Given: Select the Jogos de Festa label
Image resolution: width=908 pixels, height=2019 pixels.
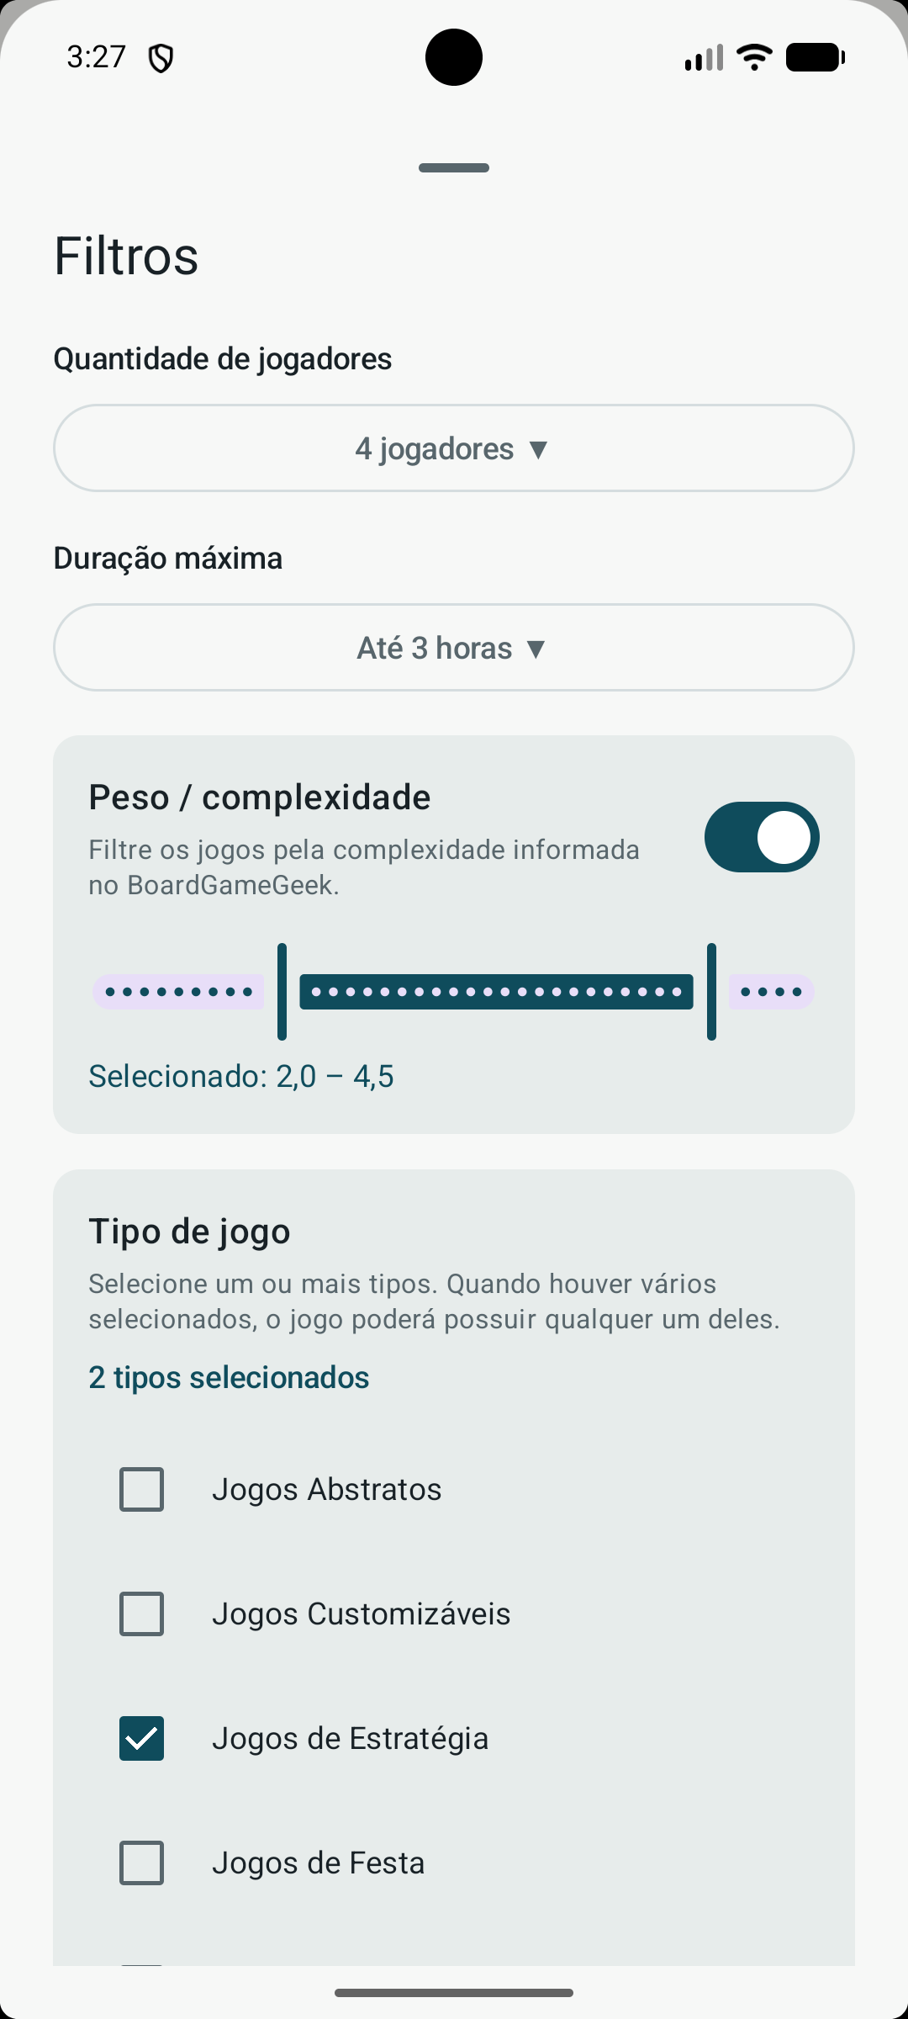Looking at the screenshot, I should 318,1863.
